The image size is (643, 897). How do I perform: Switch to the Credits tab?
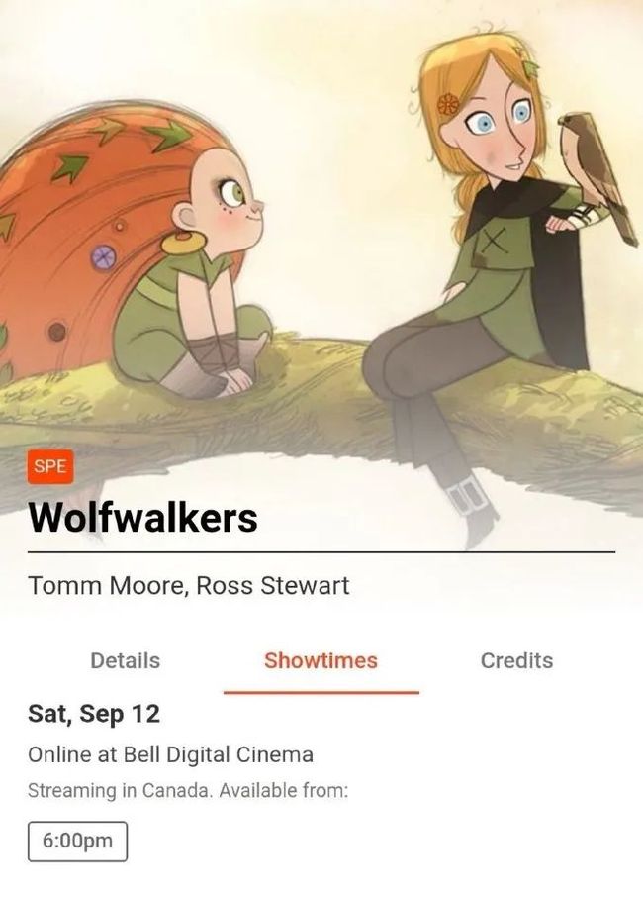pyautogui.click(x=516, y=660)
